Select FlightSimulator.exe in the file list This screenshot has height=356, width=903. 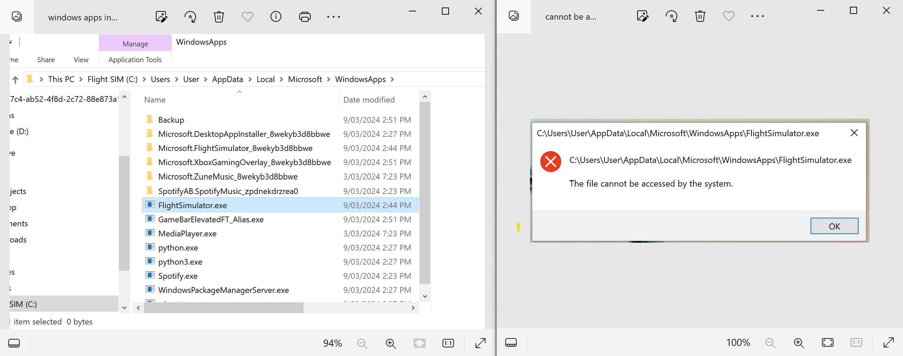tap(192, 205)
